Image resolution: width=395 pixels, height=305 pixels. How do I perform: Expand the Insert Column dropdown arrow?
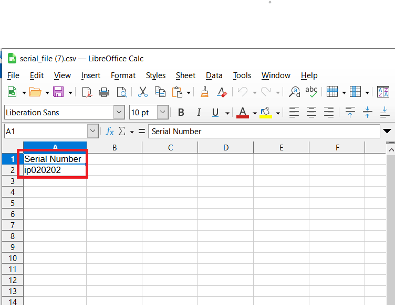tap(367, 93)
